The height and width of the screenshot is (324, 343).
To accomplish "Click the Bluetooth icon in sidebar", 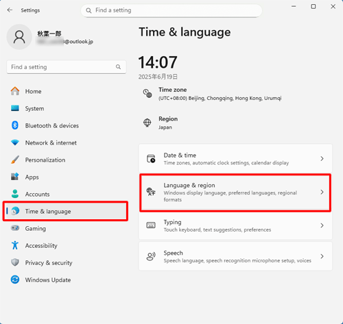I will pyautogui.click(x=15, y=125).
